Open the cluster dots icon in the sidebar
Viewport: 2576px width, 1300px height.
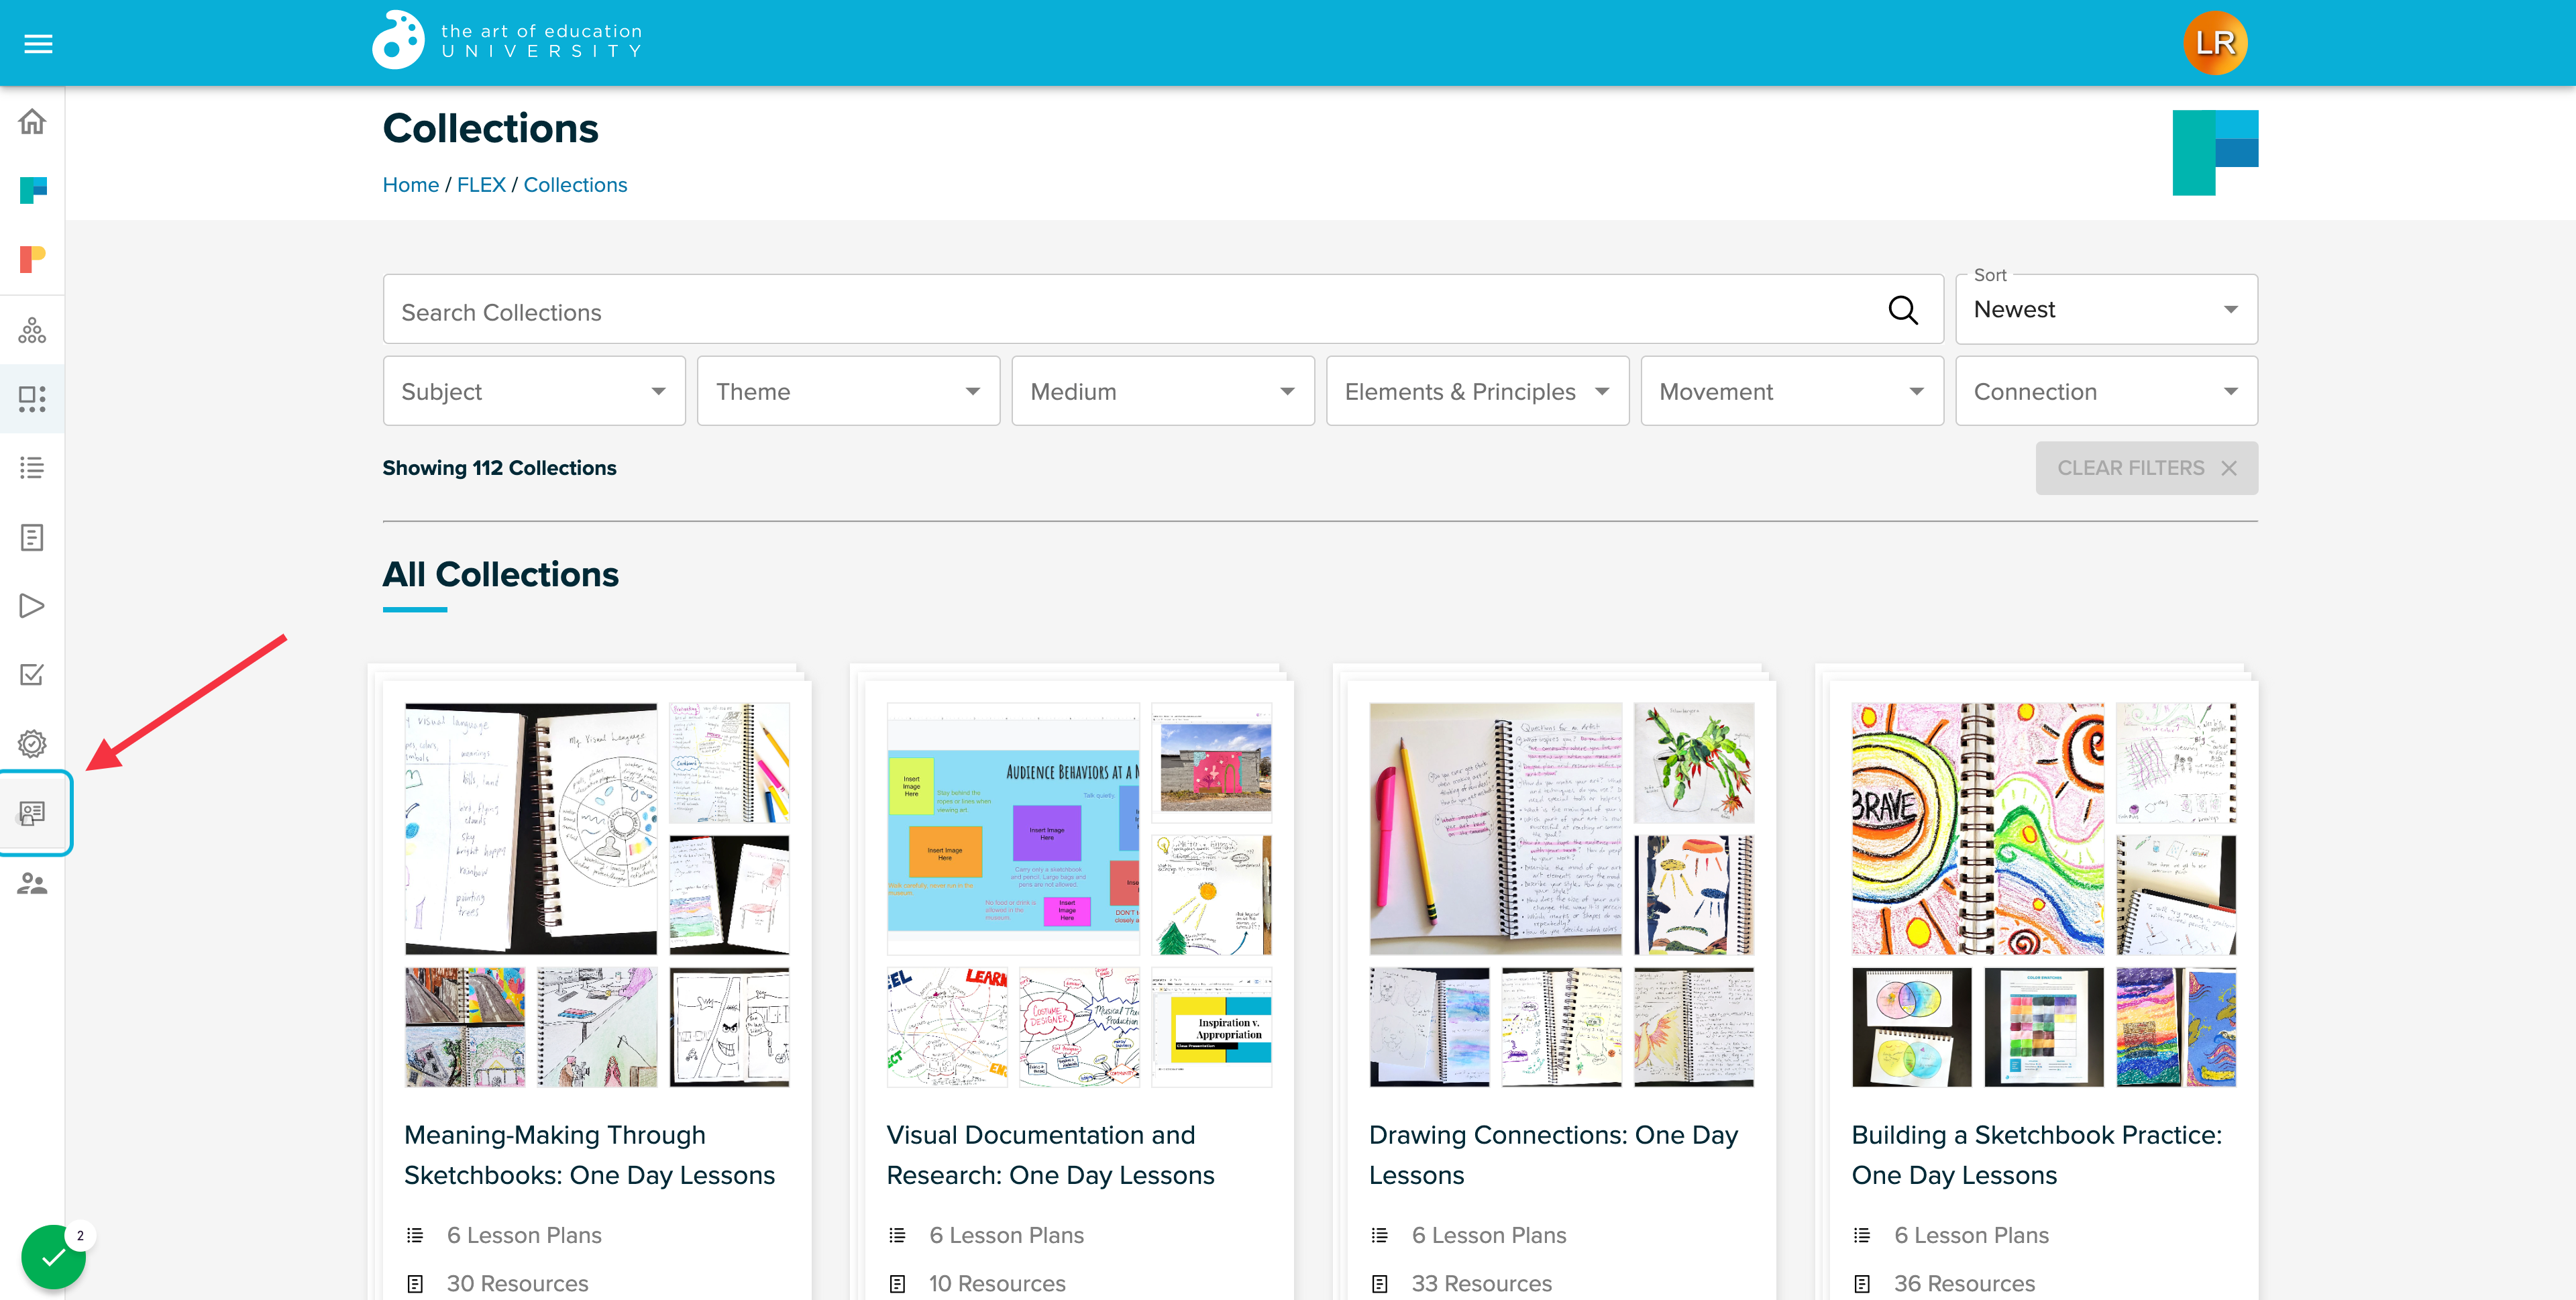click(32, 330)
